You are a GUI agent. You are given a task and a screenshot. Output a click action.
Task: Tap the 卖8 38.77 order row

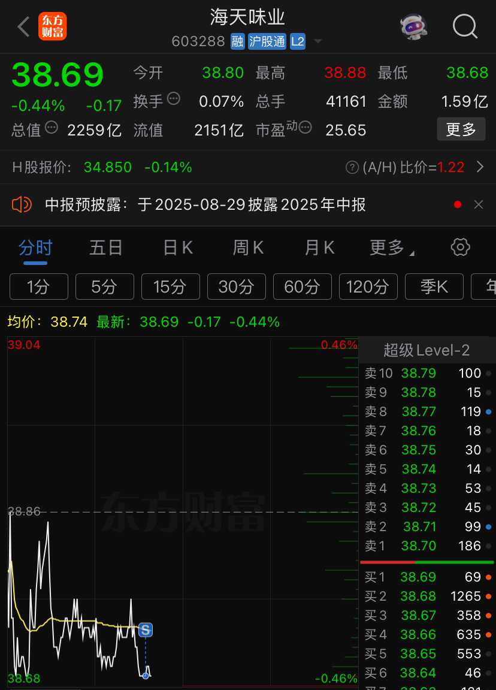click(x=427, y=411)
